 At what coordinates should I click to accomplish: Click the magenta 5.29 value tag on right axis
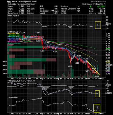[108, 55]
